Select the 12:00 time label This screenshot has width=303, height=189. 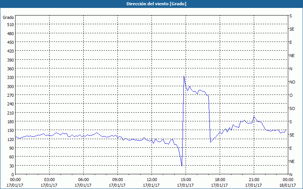[x=151, y=180]
